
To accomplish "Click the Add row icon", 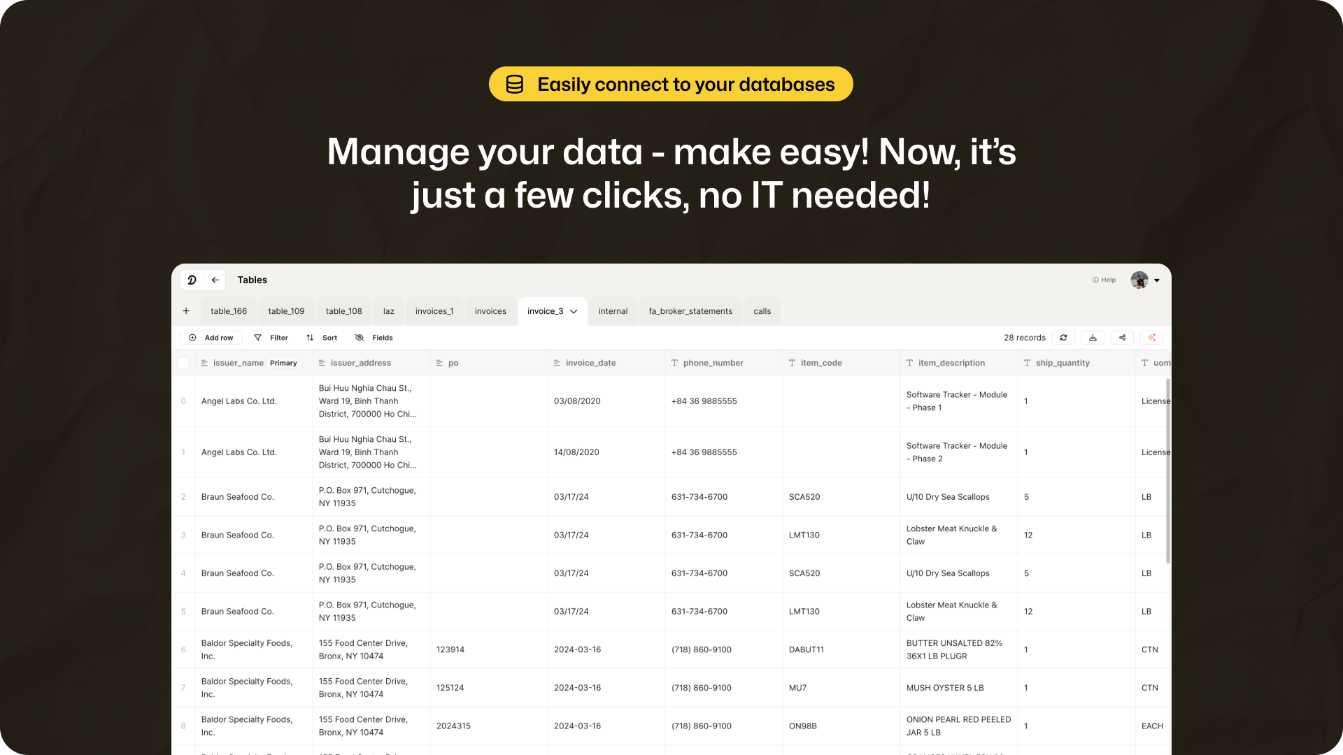I will coord(194,338).
